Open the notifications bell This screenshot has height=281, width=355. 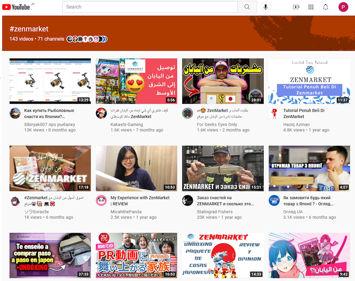(326, 7)
